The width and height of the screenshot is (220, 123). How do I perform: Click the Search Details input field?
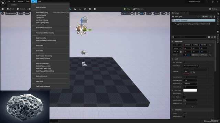(x=189, y=37)
